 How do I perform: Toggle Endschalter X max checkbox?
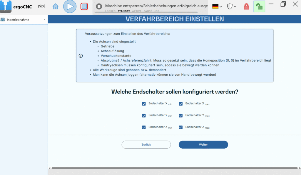[181, 104]
